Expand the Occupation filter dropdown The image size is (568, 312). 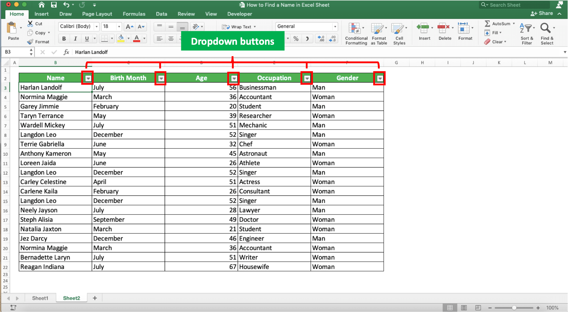tap(307, 78)
